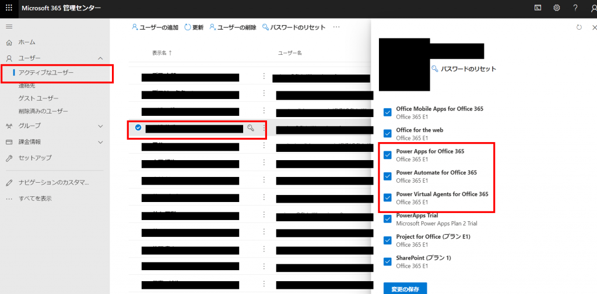Select アクティブなユーザー in the sidebar
Image resolution: width=597 pixels, height=294 pixels.
click(46, 72)
